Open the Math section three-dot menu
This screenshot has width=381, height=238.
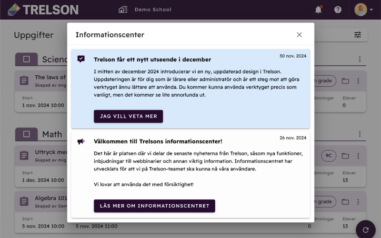tap(360, 134)
